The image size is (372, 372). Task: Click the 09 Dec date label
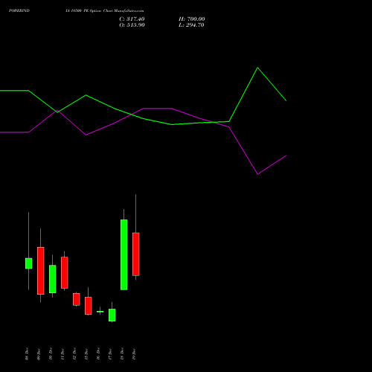tap(39, 354)
